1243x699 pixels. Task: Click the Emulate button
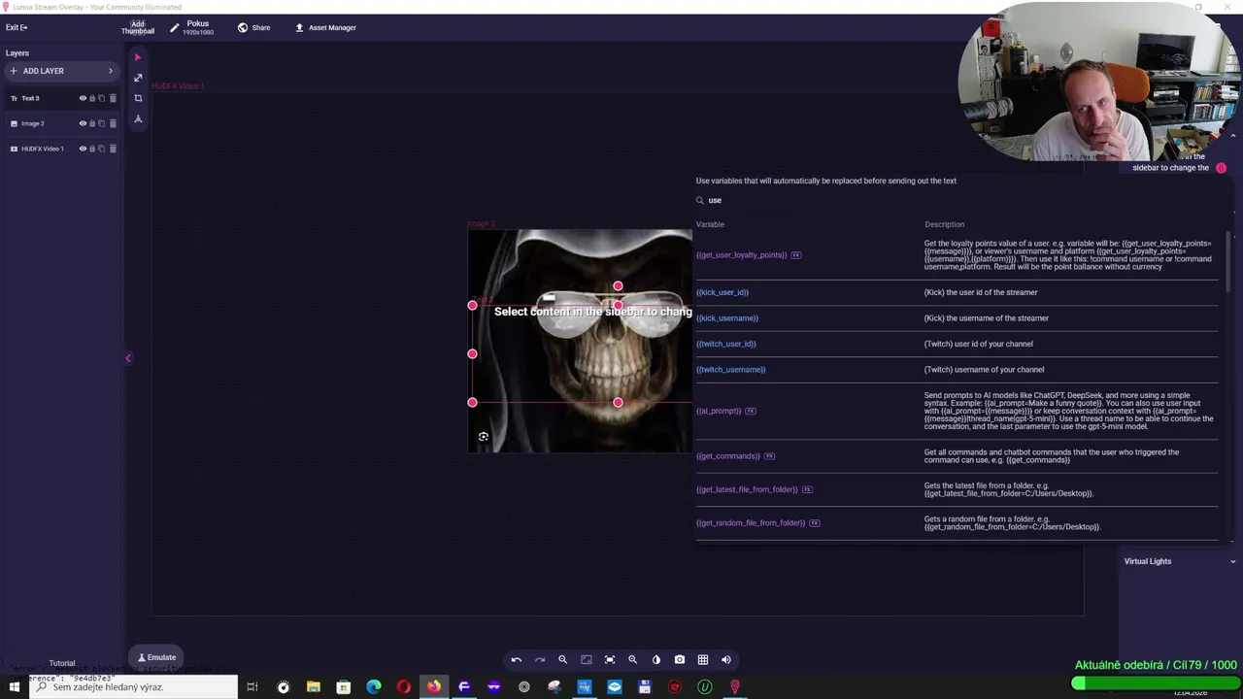click(156, 657)
